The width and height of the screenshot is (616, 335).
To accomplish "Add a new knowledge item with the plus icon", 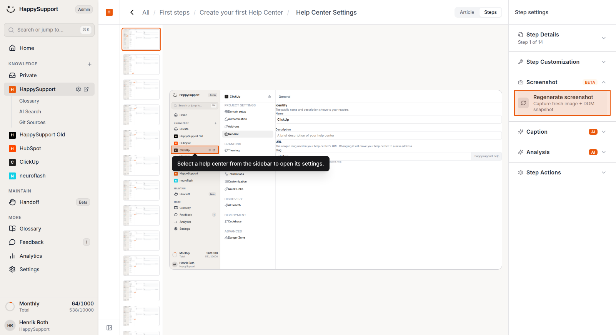I will click(x=90, y=64).
